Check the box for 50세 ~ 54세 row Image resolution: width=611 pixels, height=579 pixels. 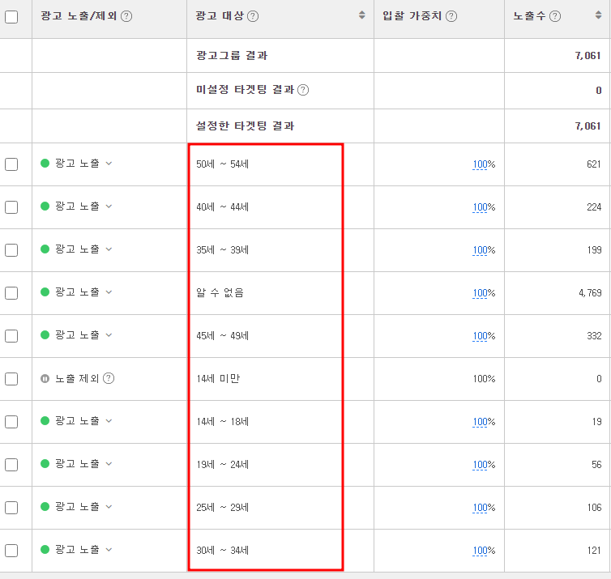pos(11,164)
